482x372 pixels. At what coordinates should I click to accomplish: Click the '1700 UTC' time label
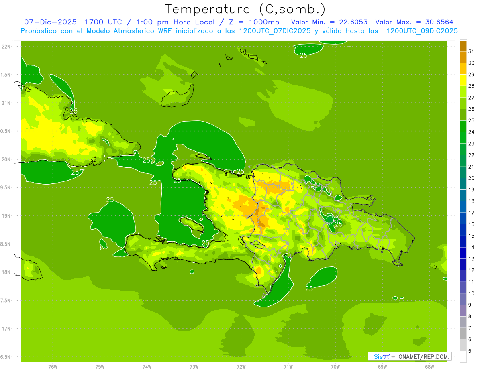tap(104, 22)
